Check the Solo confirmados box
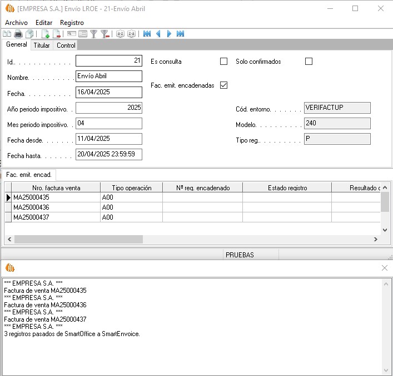 309,62
